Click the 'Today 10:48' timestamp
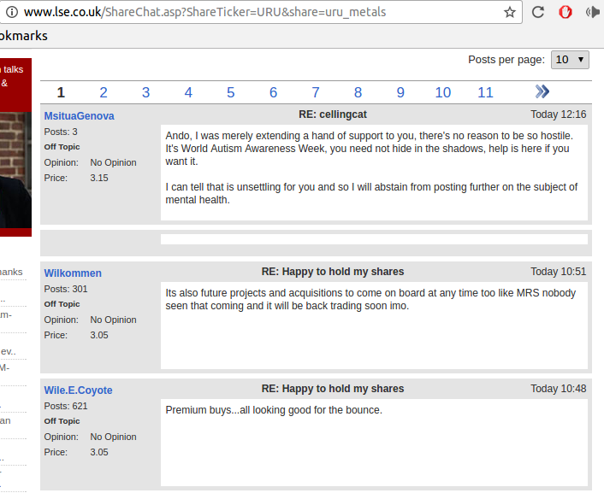604x493 pixels. point(558,389)
